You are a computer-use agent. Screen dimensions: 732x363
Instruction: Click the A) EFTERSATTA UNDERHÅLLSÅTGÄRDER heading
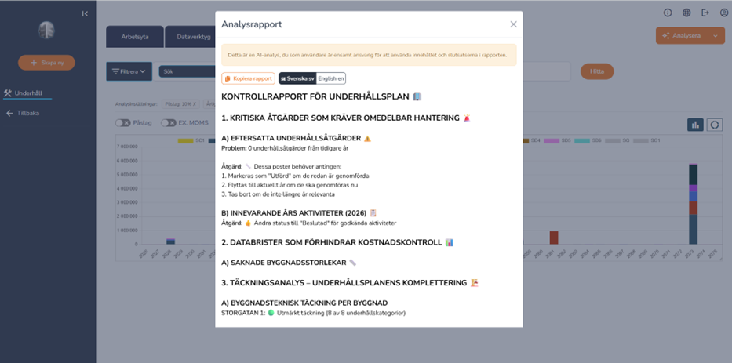296,139
